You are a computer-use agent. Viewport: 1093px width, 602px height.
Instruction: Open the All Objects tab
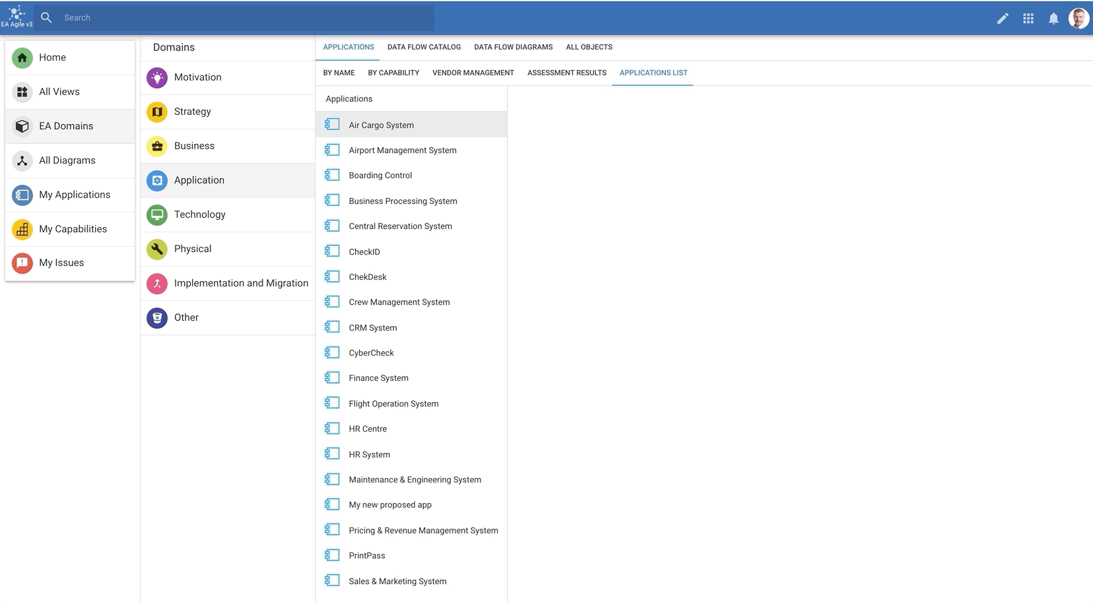(589, 47)
